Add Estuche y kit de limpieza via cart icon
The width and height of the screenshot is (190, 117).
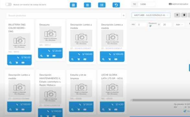tap(79, 110)
